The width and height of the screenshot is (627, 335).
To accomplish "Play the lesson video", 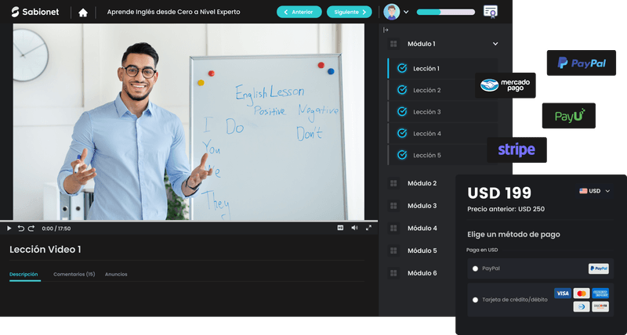I will [9, 229].
